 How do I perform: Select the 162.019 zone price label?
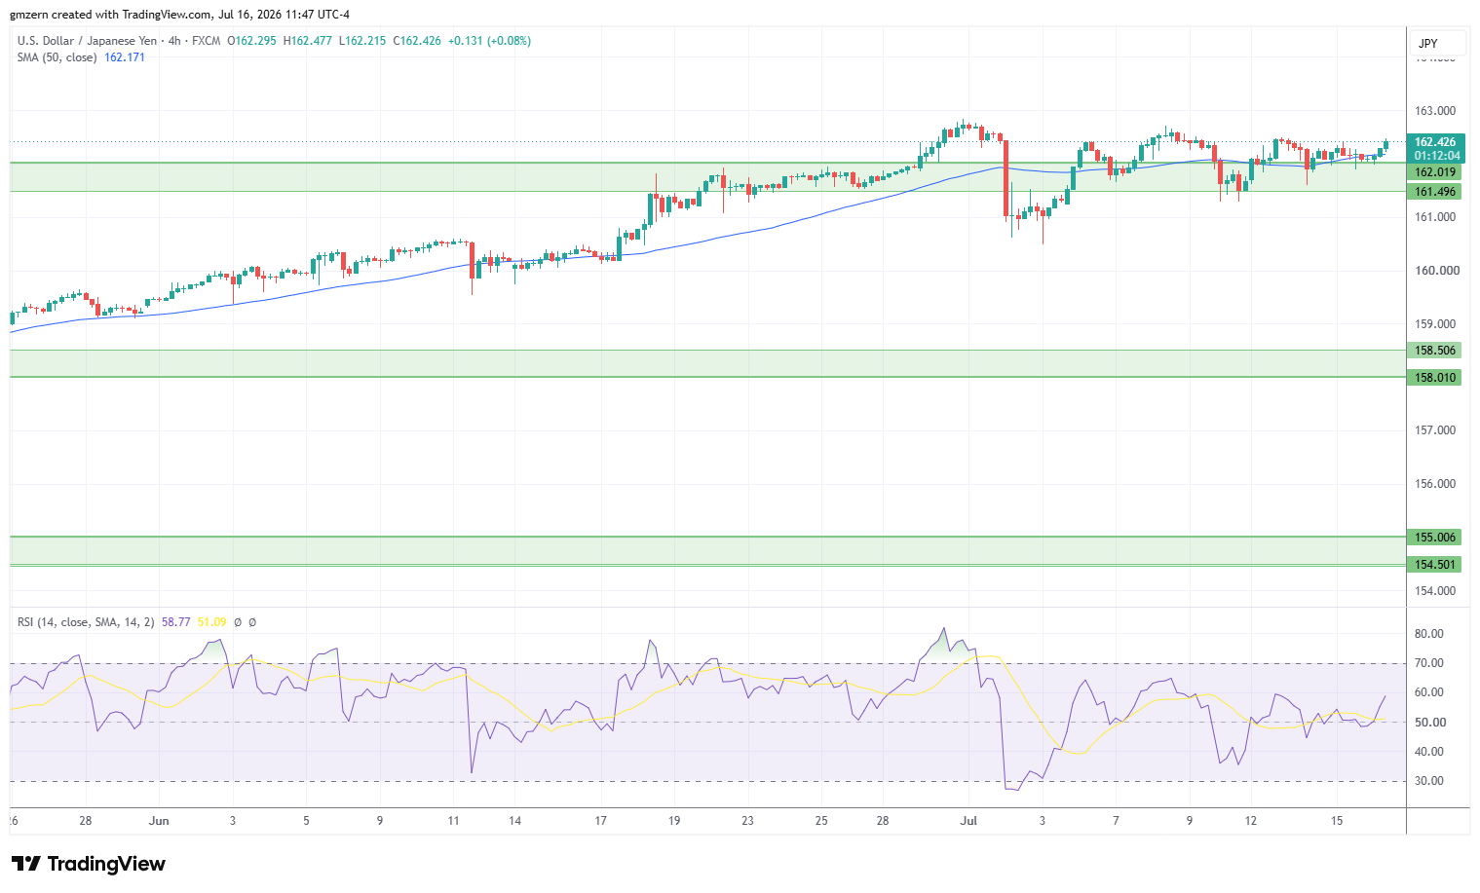(x=1434, y=172)
